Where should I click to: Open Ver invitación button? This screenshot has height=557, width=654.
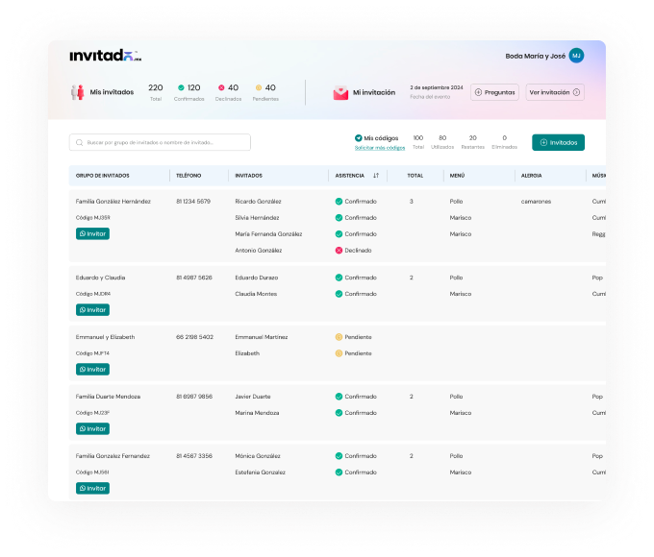pos(555,93)
